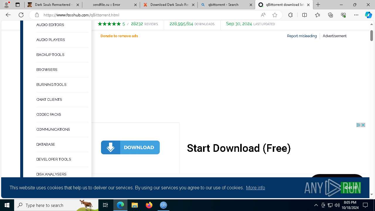The image size is (375, 211).
Task: Show hidden system tray icons
Action: tap(316, 205)
